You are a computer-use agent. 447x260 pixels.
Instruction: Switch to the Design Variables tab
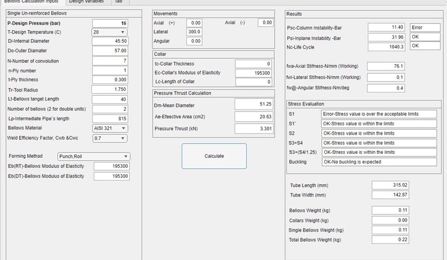(x=86, y=2)
